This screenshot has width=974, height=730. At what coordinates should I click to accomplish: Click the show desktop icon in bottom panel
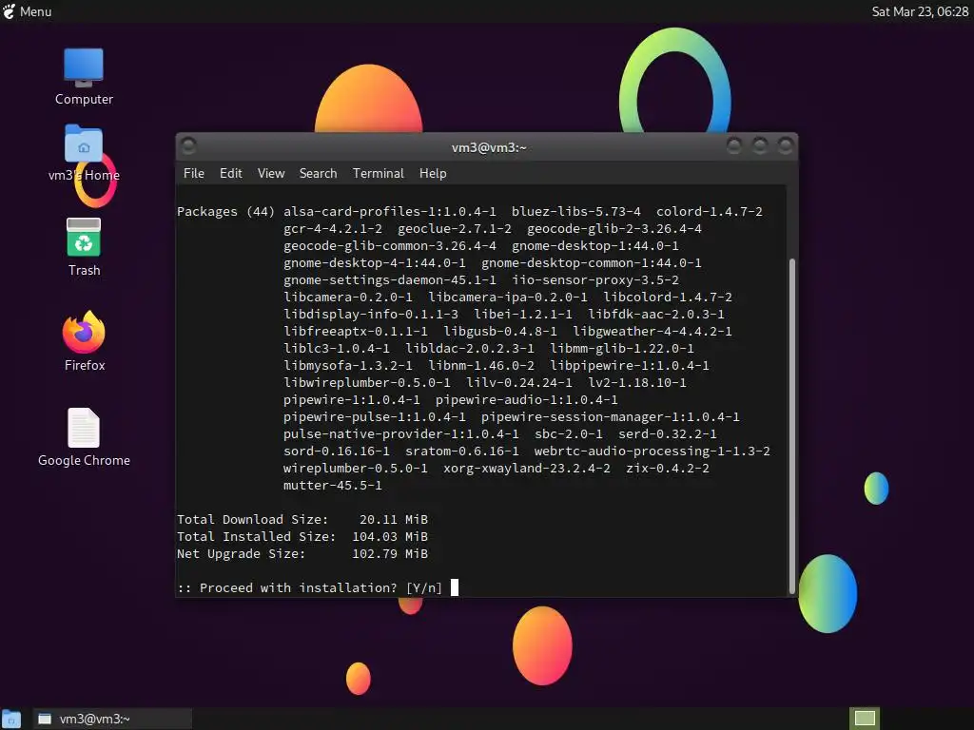coord(11,719)
